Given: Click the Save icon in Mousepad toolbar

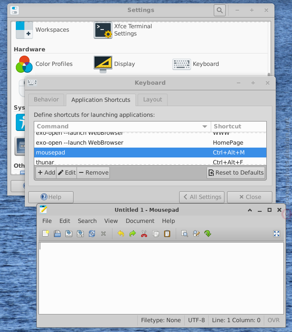Looking at the screenshot, I should (x=69, y=234).
